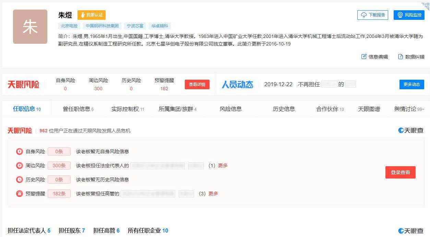
Task: Select 周边风险 count 300 in summary bar
Action: click(98, 89)
